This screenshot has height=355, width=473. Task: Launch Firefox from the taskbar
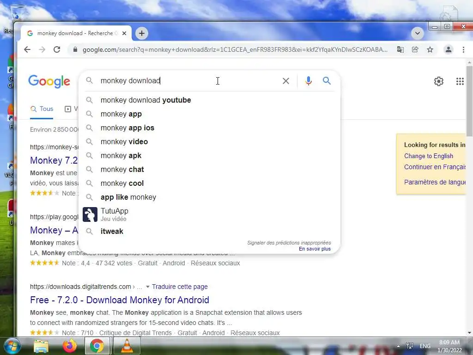(x=69, y=346)
